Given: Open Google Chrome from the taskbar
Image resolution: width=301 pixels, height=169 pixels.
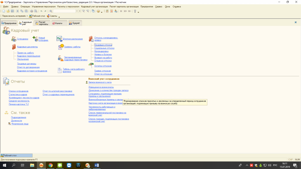Looking at the screenshot, I should point(50,165).
